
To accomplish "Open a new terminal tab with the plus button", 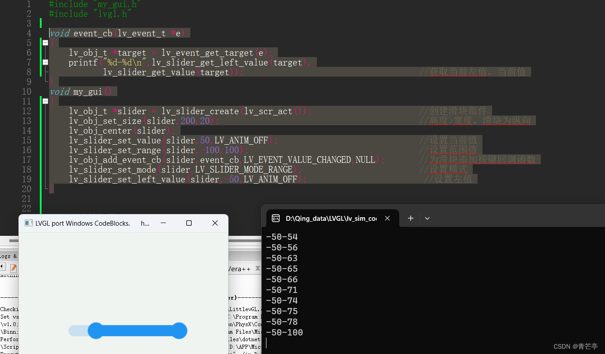I will [410, 218].
